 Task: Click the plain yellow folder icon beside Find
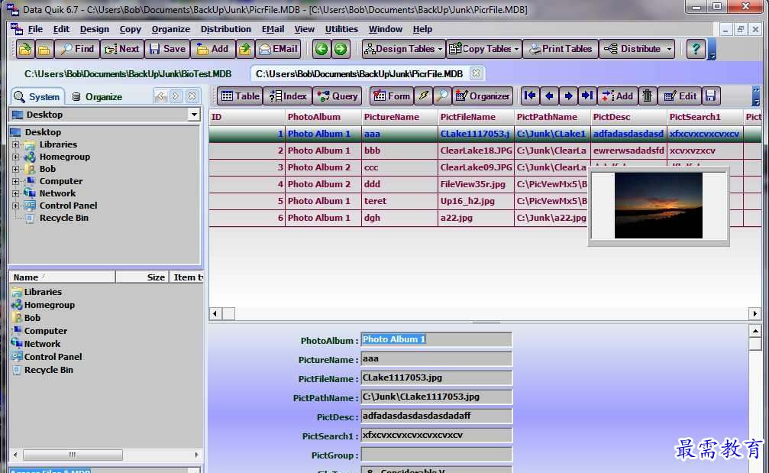(44, 49)
